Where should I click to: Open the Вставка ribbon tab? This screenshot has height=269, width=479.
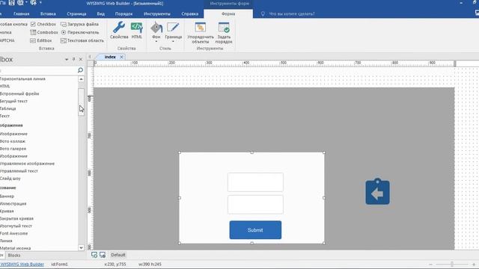click(48, 13)
